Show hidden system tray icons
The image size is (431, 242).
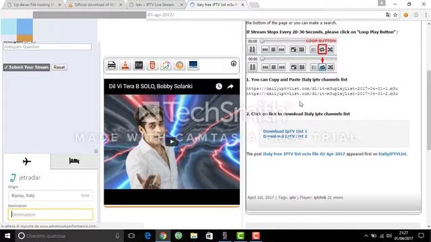pyautogui.click(x=366, y=236)
